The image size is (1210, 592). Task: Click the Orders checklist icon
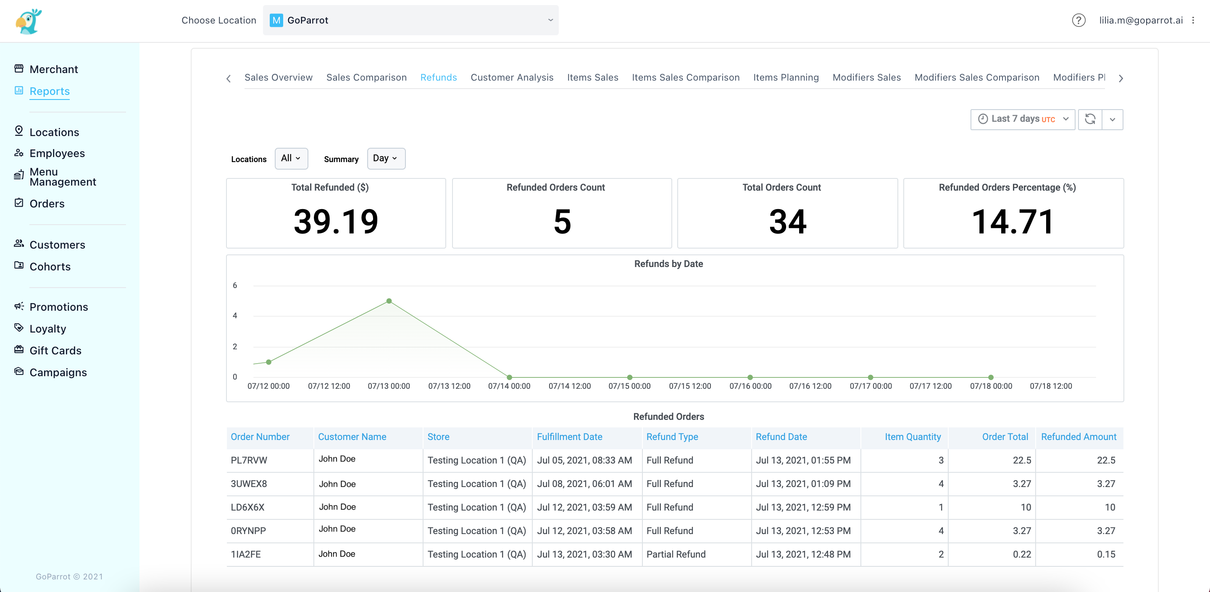coord(19,203)
